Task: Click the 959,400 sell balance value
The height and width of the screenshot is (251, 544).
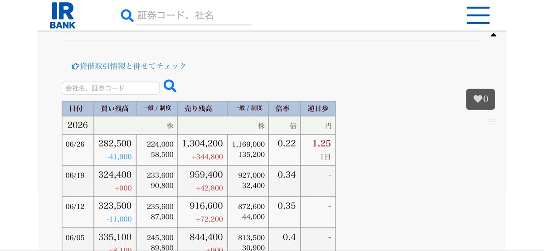Action: 206,175
